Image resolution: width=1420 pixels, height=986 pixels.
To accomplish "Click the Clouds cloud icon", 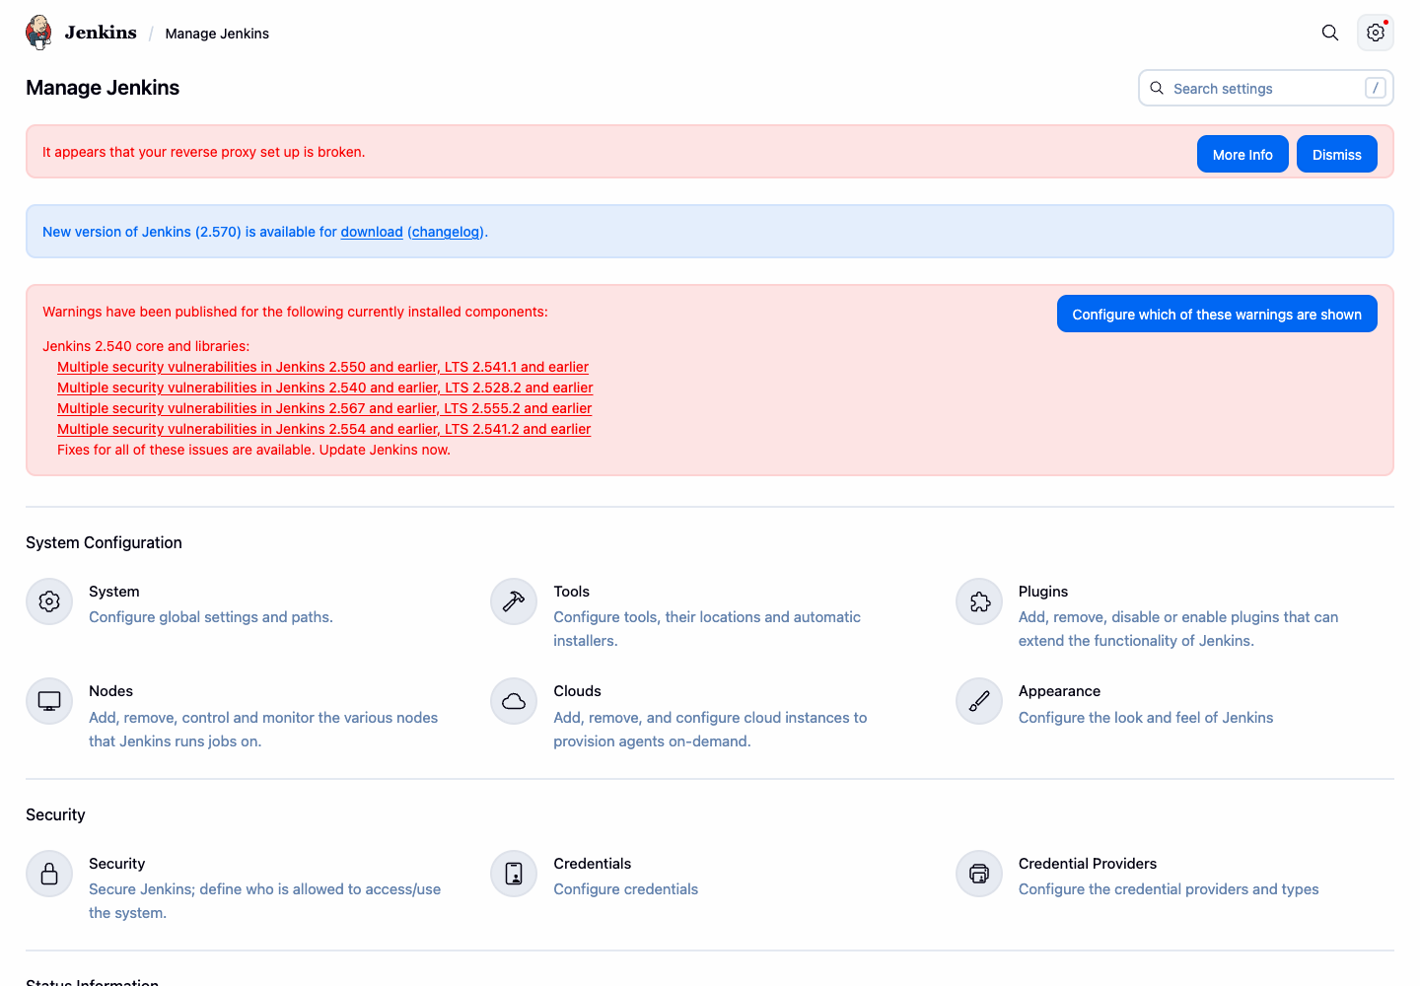I will click(x=514, y=701).
